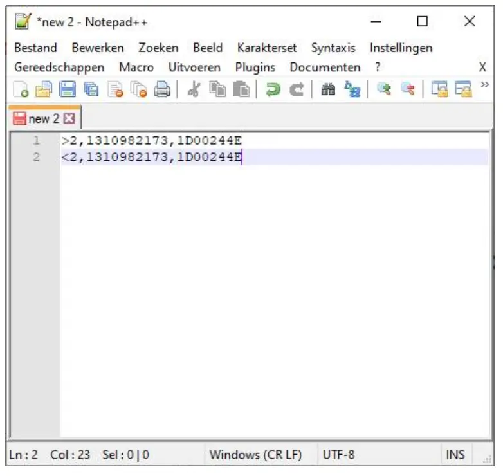Open the Beeld menu
This screenshot has width=503, height=476.
pyautogui.click(x=208, y=48)
